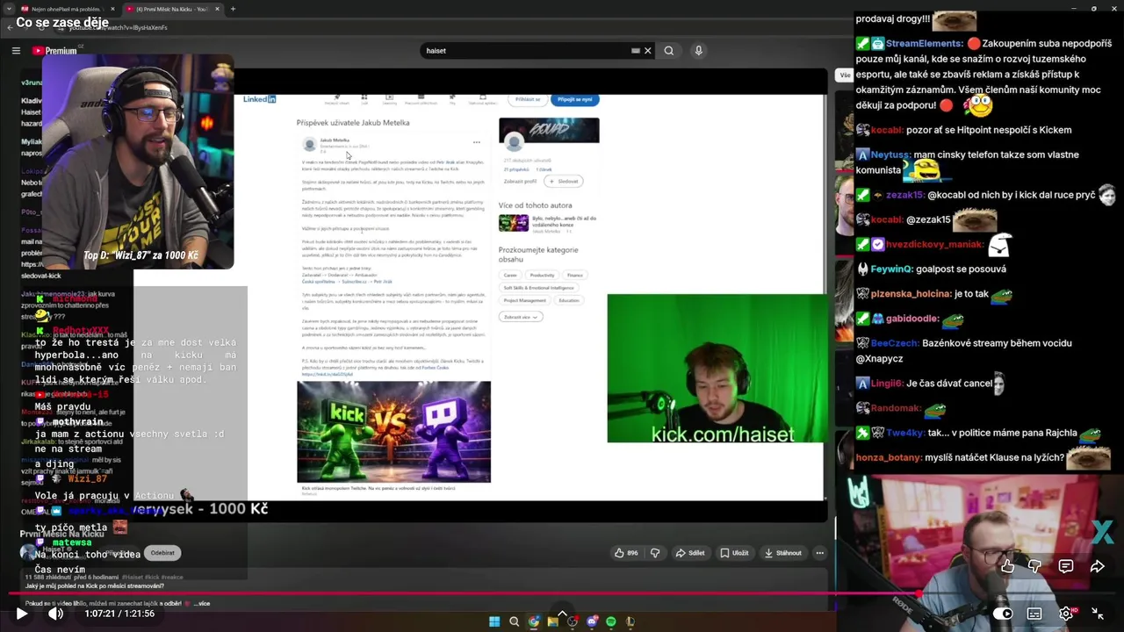Start voice search with microphone icon

(x=699, y=51)
